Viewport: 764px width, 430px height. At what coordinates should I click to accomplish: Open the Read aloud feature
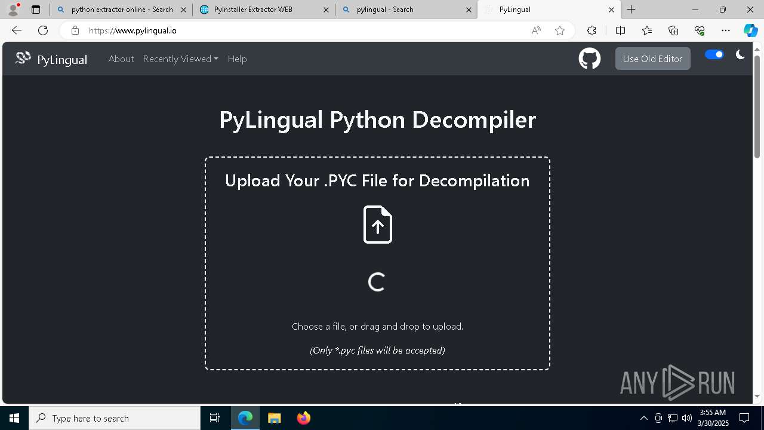[x=536, y=30]
